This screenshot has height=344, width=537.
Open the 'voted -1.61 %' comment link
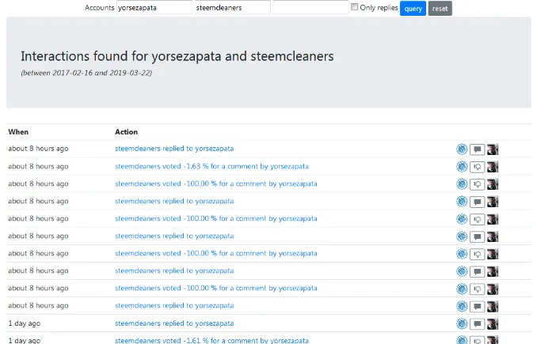click(211, 340)
